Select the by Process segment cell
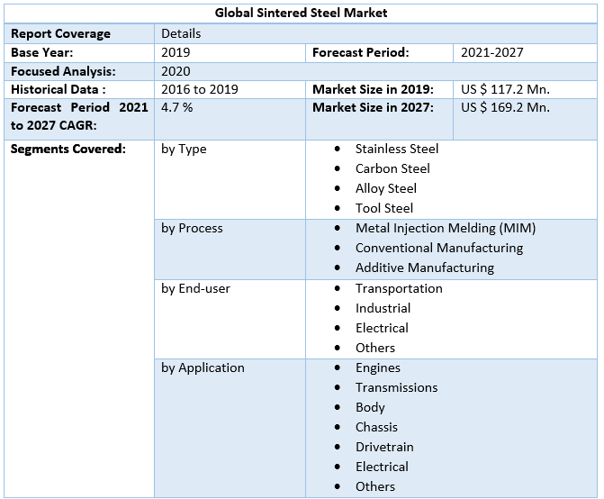The image size is (604, 499). click(x=192, y=228)
